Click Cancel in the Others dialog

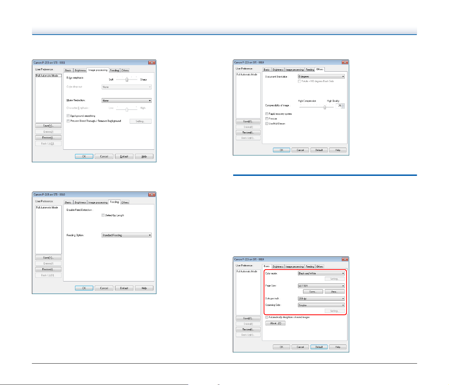[x=300, y=150]
